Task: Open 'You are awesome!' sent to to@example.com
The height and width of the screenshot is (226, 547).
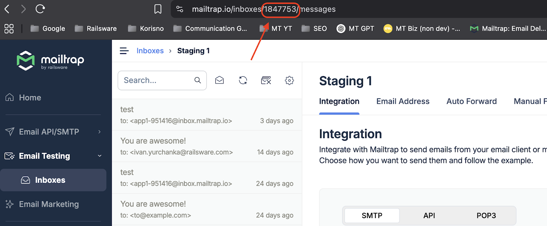Action: click(x=207, y=210)
